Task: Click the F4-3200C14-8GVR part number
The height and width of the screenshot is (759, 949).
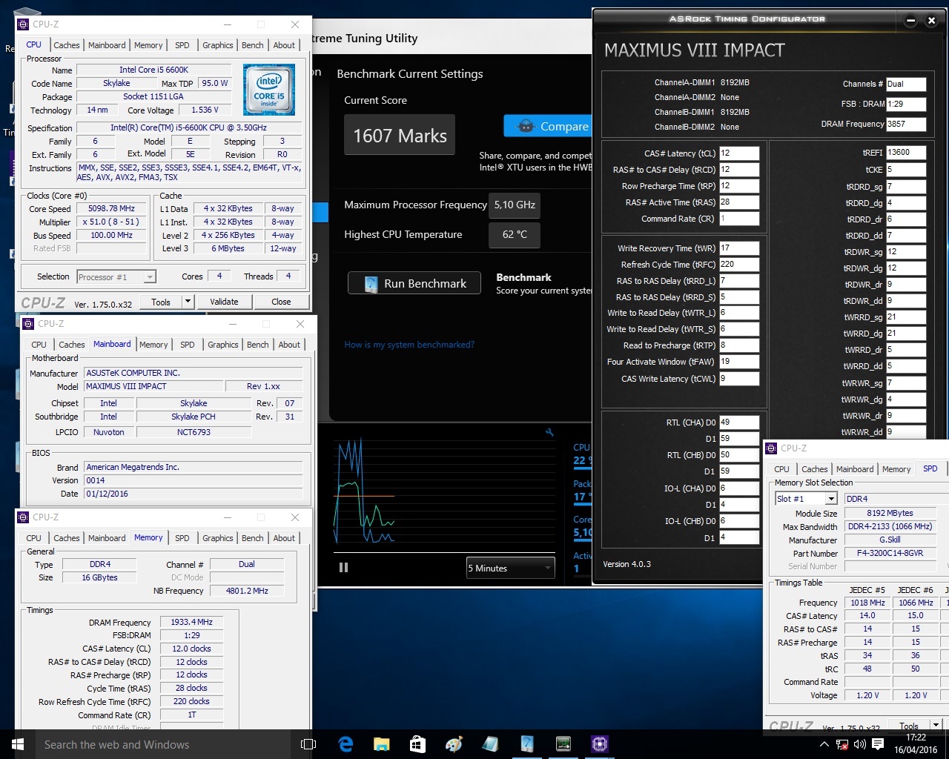Action: [x=890, y=553]
